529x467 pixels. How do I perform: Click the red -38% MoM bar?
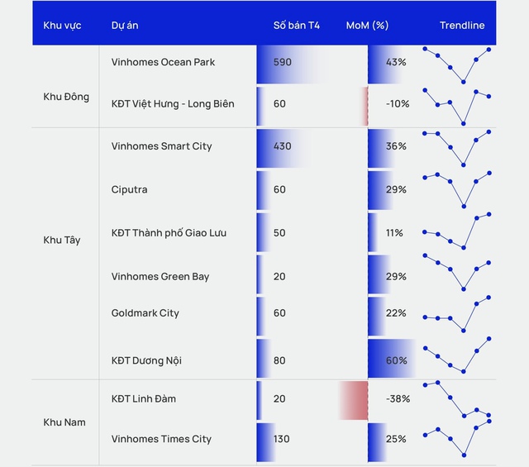tap(353, 401)
